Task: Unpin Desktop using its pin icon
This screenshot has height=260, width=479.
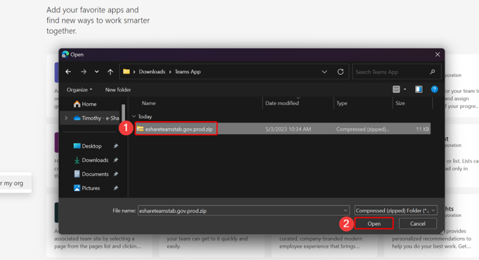Action: tap(115, 146)
